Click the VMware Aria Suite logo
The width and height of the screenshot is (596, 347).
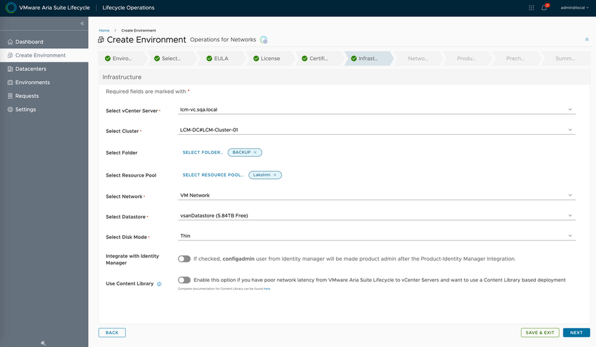[11, 8]
